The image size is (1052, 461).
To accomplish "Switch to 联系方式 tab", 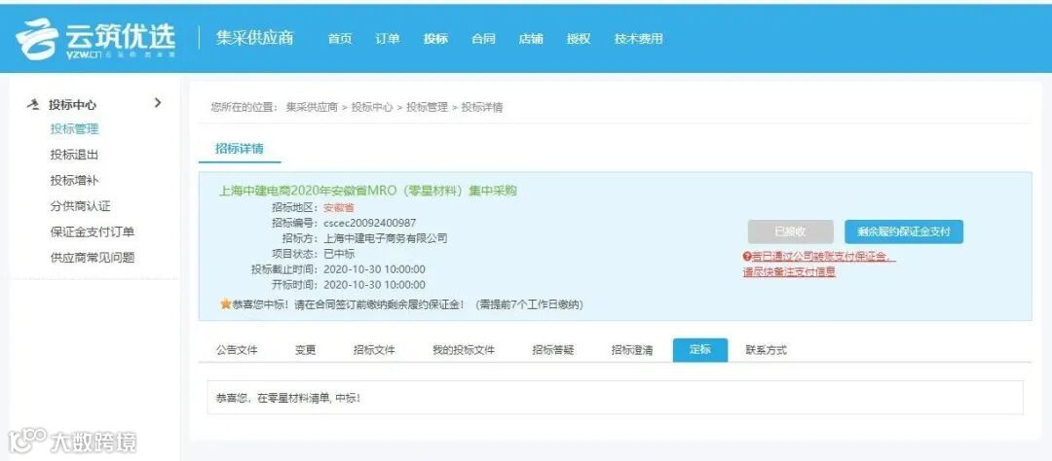I will point(767,350).
